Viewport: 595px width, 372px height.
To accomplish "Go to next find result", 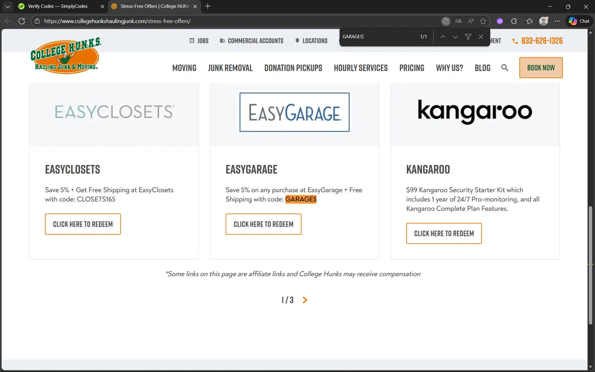I will pyautogui.click(x=455, y=36).
